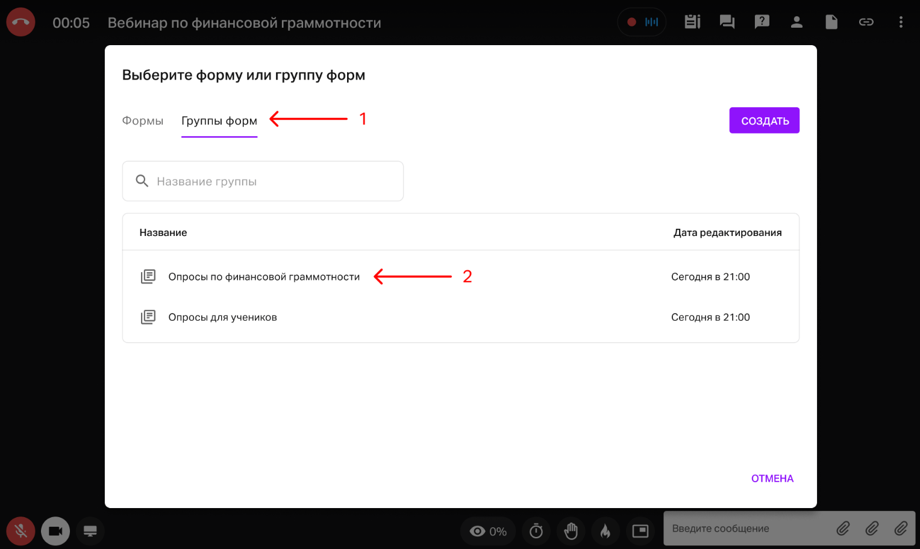Open the participants list icon
This screenshot has width=920, height=549.
(796, 22)
